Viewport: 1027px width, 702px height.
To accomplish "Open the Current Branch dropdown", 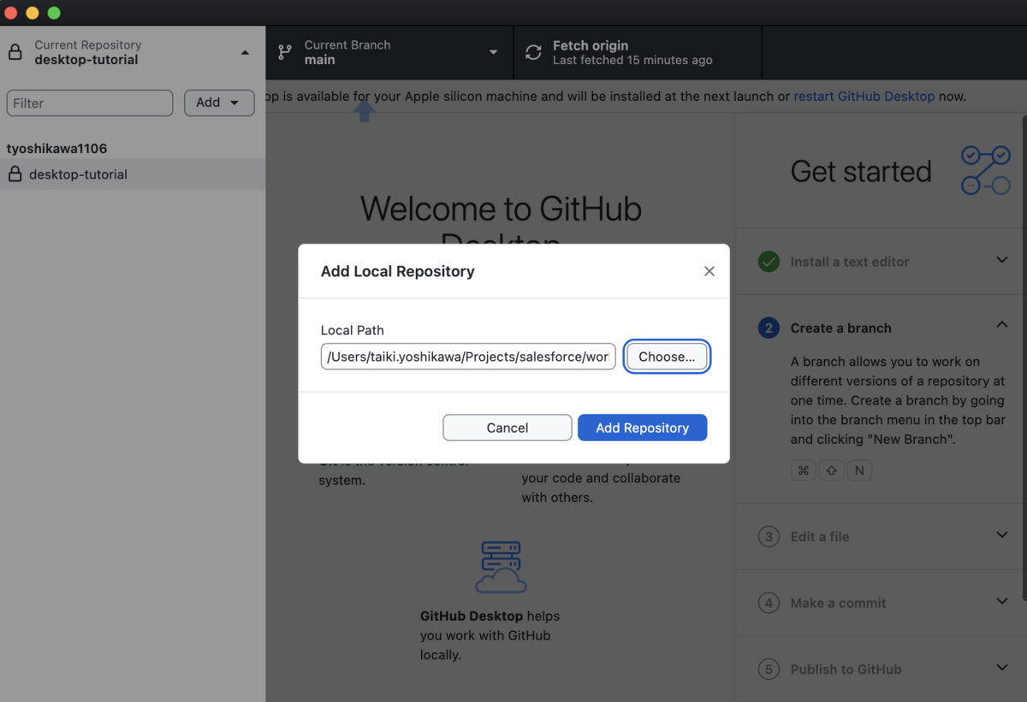I will (x=389, y=52).
